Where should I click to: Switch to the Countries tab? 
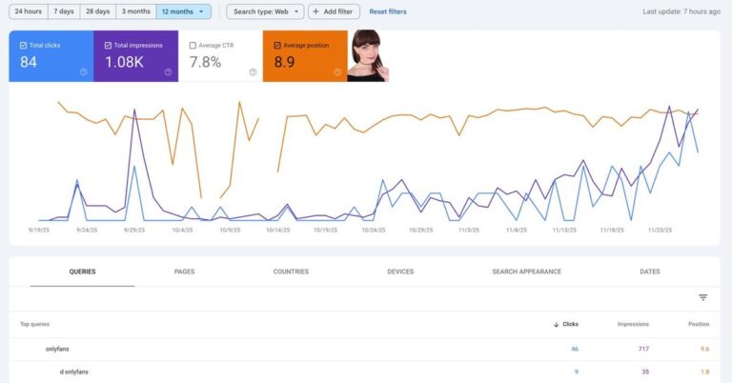pos(291,272)
